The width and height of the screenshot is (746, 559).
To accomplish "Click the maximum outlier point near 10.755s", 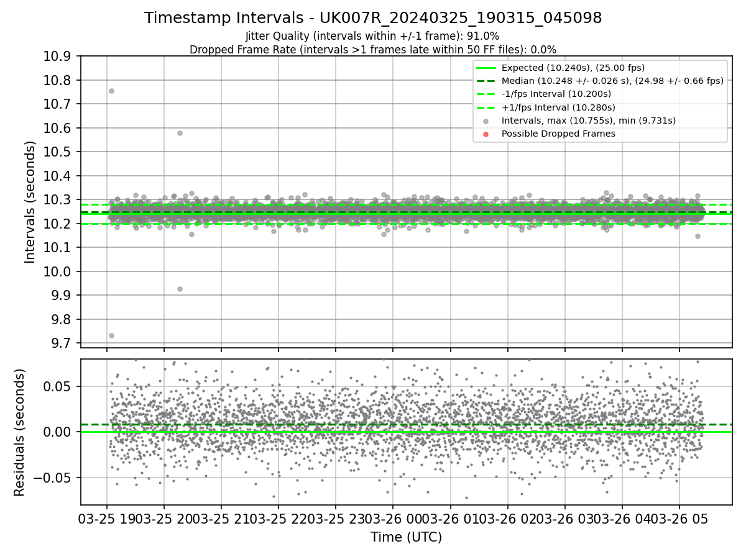I will 111,91.
